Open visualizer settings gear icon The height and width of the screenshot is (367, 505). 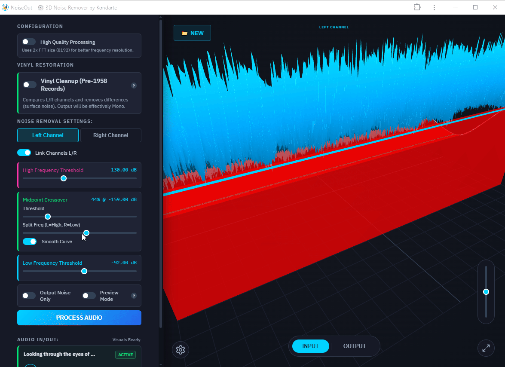coord(181,350)
